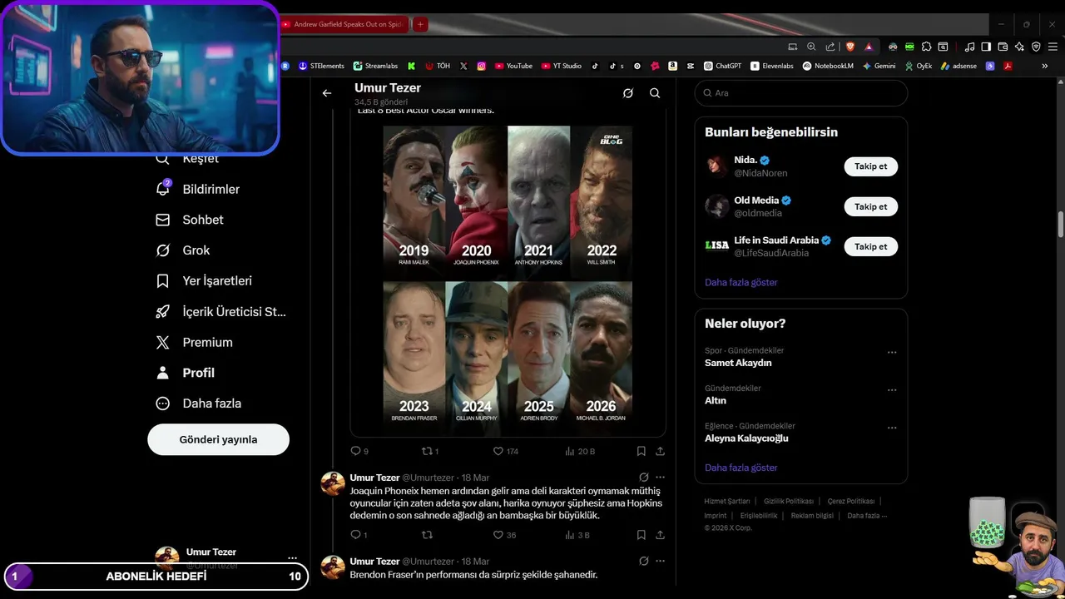
Task: Follow Nida. with Takip et
Action: [870, 166]
